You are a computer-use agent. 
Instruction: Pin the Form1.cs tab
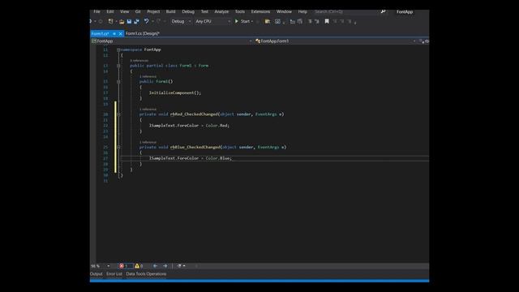(114, 34)
